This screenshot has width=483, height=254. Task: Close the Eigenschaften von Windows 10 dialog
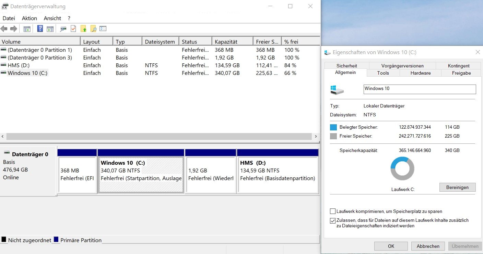(x=478, y=52)
